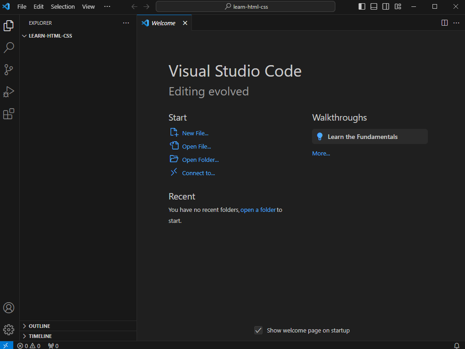Open notifications bell in status bar
The width and height of the screenshot is (465, 349).
click(x=457, y=346)
